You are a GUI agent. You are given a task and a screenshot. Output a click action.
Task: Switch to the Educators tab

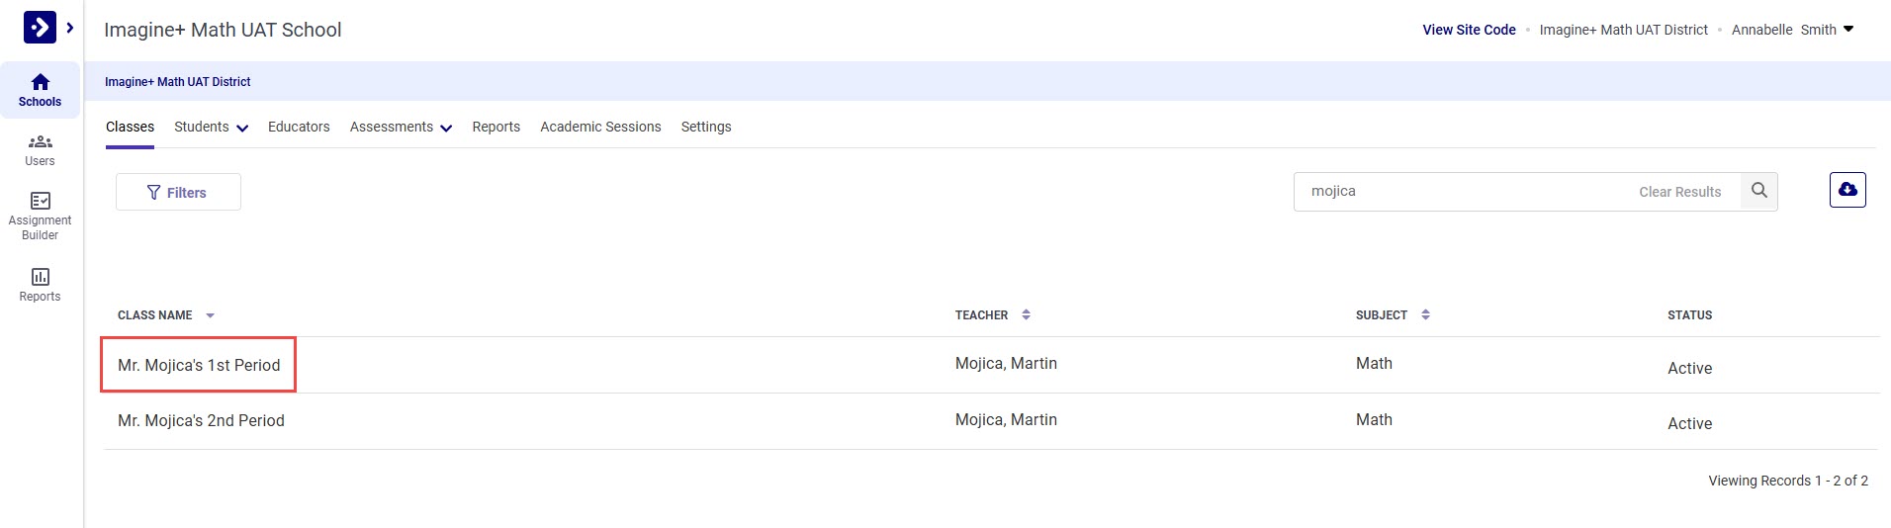pyautogui.click(x=299, y=127)
